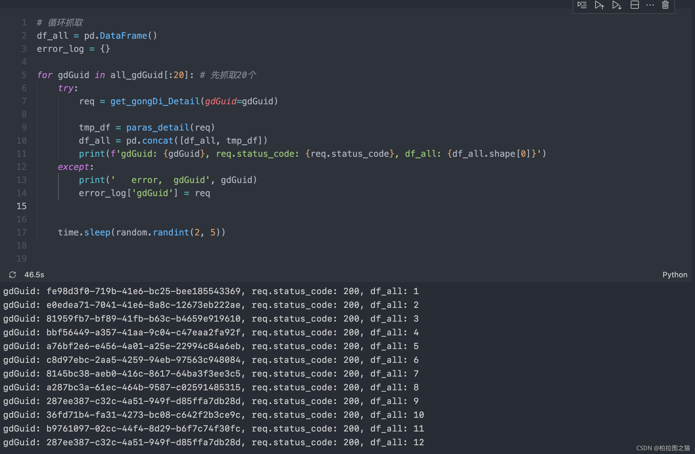
Task: Execute cells above with toolbar icon
Action: tap(599, 5)
